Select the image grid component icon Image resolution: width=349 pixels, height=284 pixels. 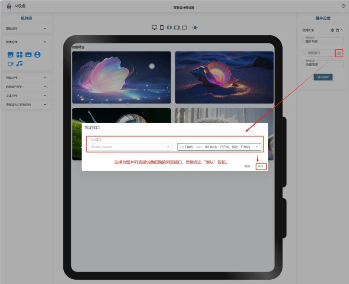pos(20,55)
